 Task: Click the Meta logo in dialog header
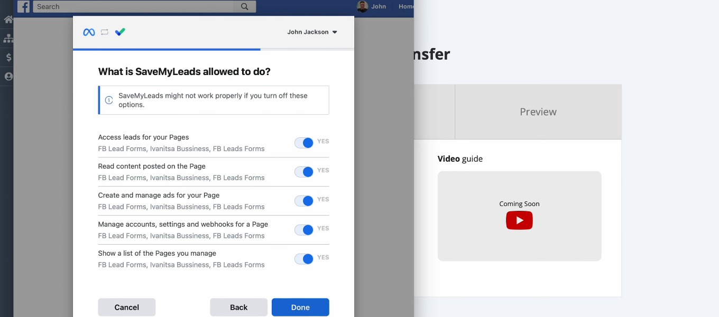coord(89,32)
